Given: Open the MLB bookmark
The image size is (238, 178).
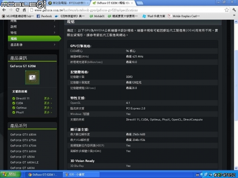Looking at the screenshot, I should 17,16.
